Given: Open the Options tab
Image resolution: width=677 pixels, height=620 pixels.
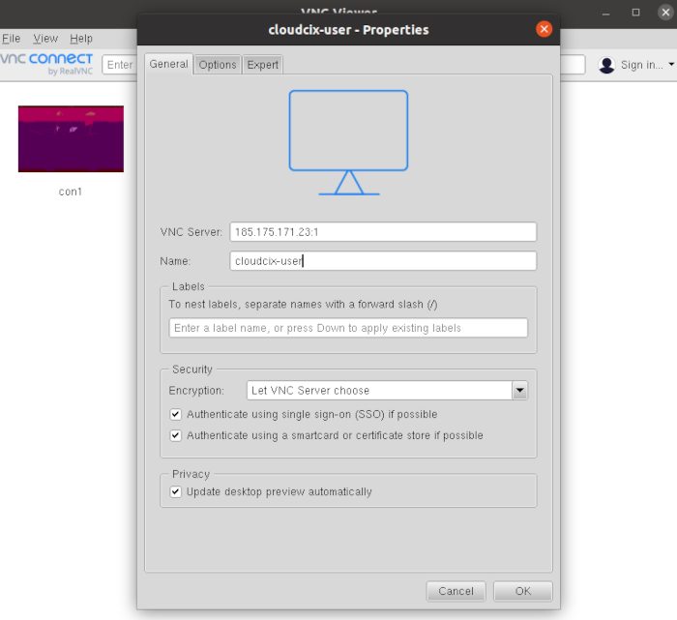Looking at the screenshot, I should [218, 65].
